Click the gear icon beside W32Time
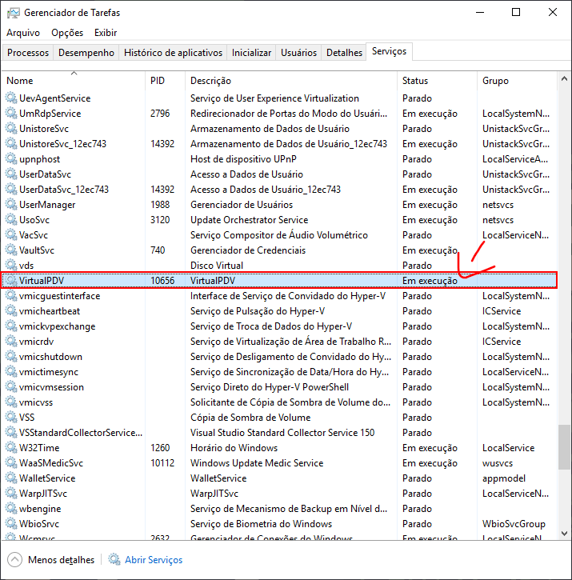Viewport: 572px width, 580px height. 11,447
